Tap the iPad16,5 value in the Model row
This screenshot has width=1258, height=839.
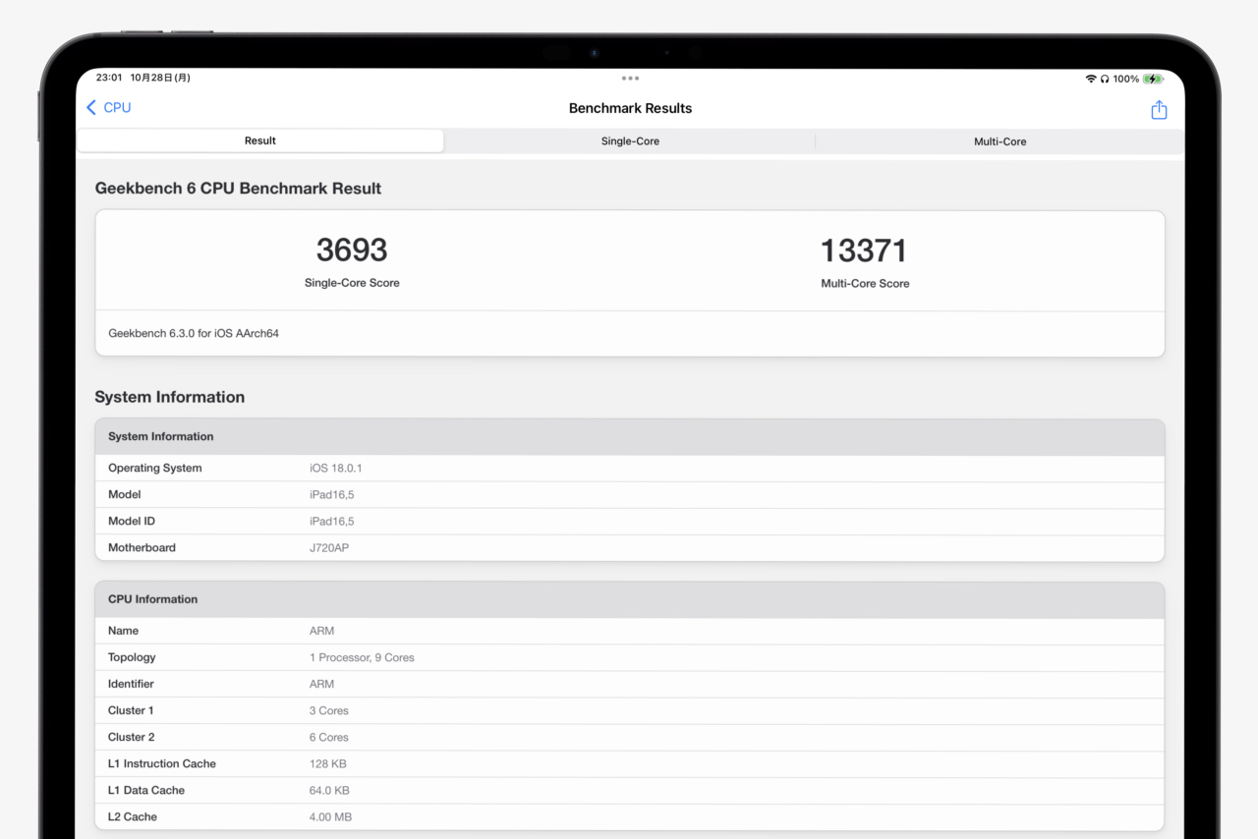[x=332, y=495]
